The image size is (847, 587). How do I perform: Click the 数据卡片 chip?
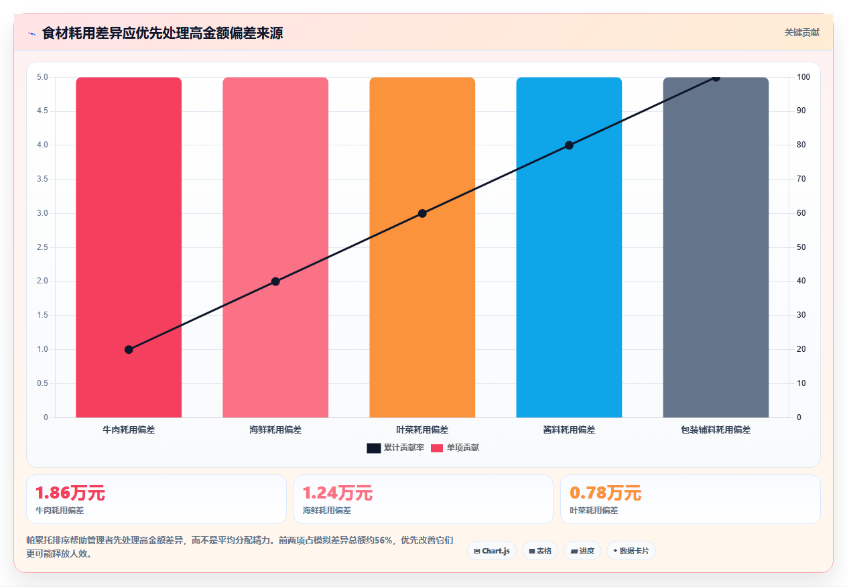click(x=631, y=551)
